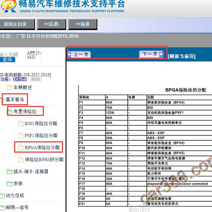Click the D-东风标致-508-2015-2016 tree heading
The height and width of the screenshot is (212, 212).
point(25,75)
